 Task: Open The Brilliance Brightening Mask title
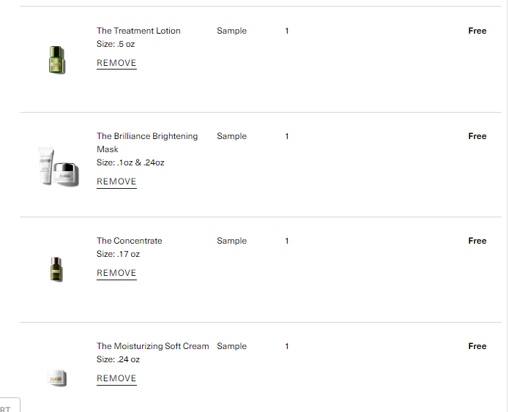tap(147, 143)
